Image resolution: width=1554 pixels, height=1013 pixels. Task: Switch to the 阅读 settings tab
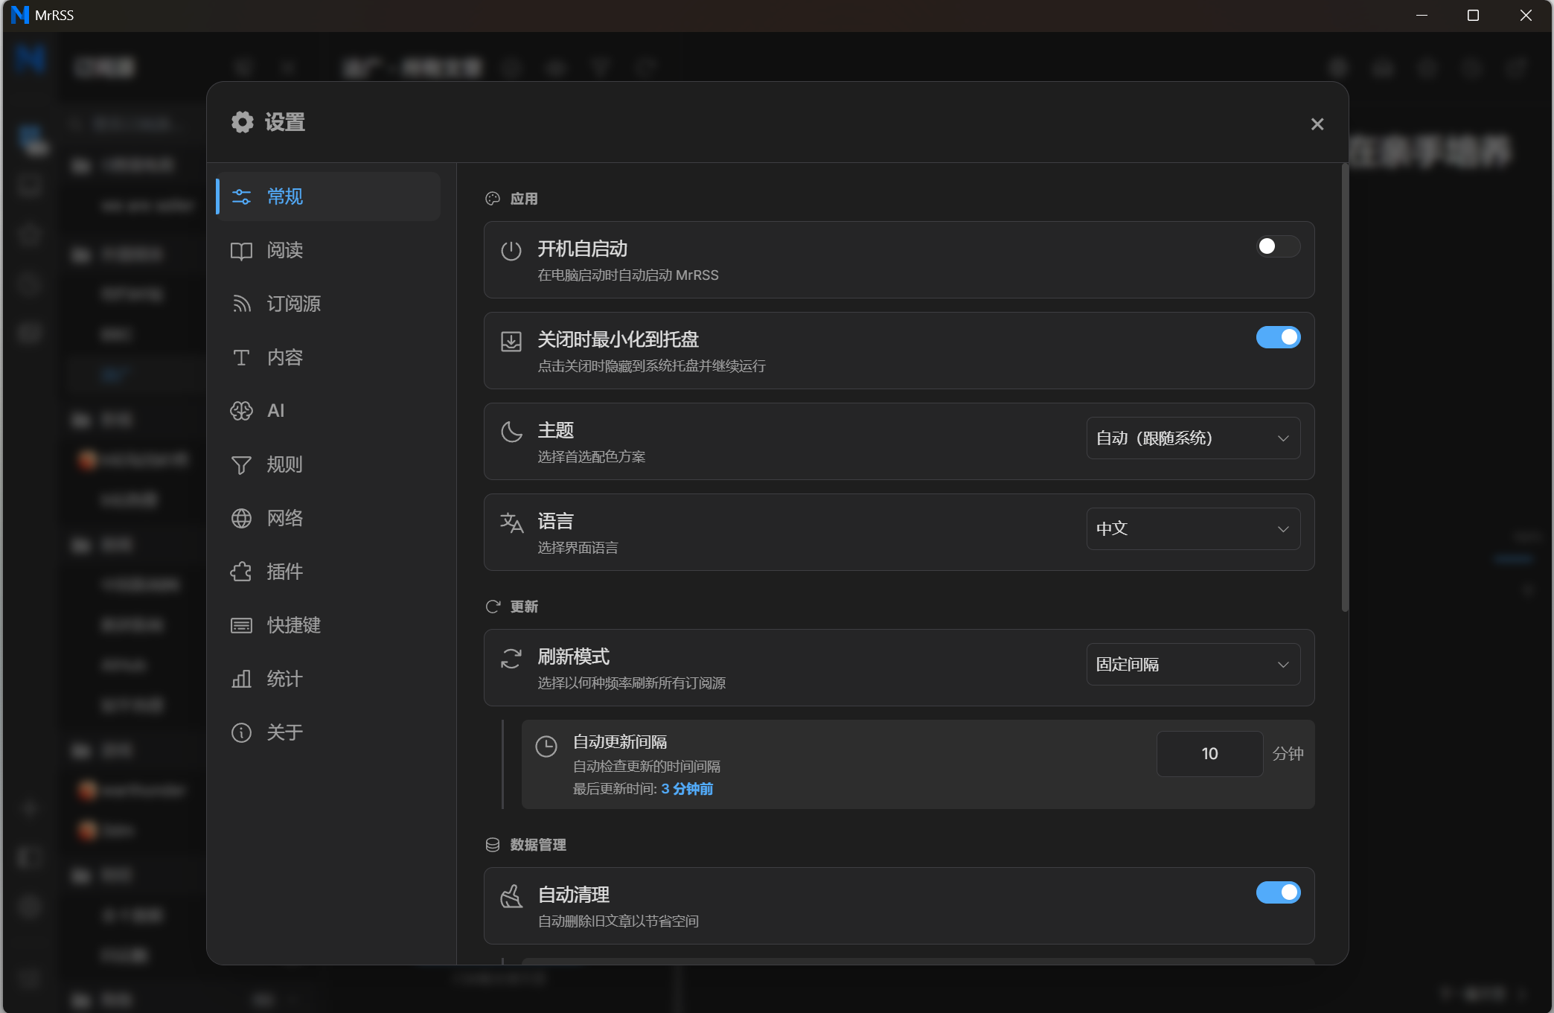pyautogui.click(x=328, y=250)
